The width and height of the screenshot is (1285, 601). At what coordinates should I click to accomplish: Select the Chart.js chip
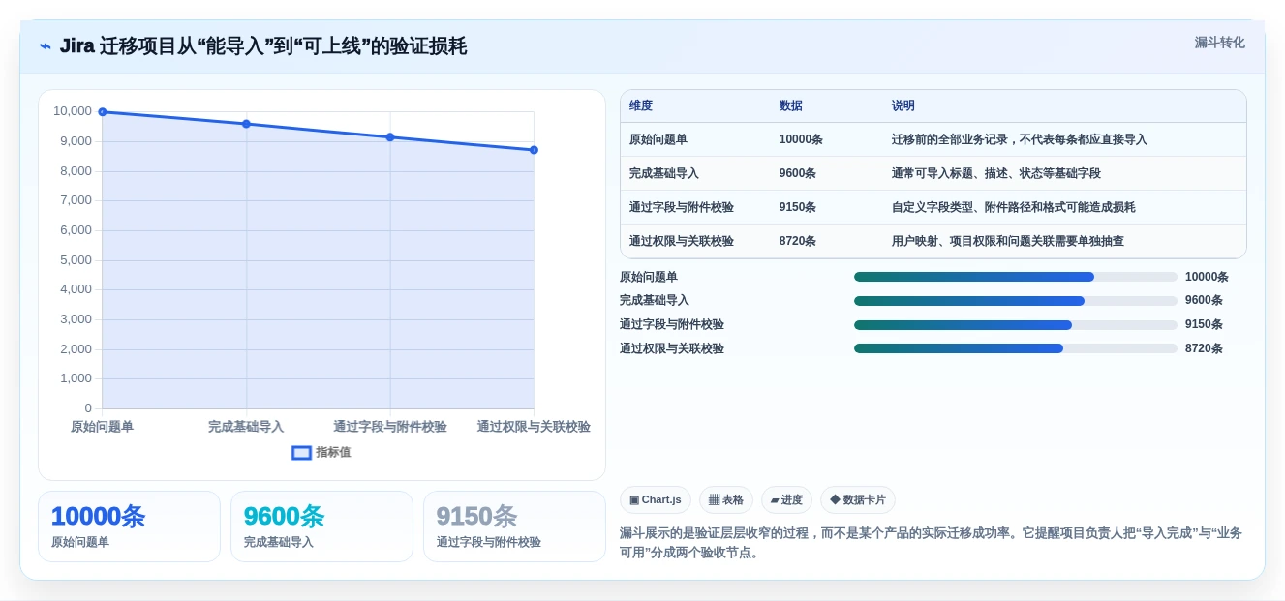(655, 499)
